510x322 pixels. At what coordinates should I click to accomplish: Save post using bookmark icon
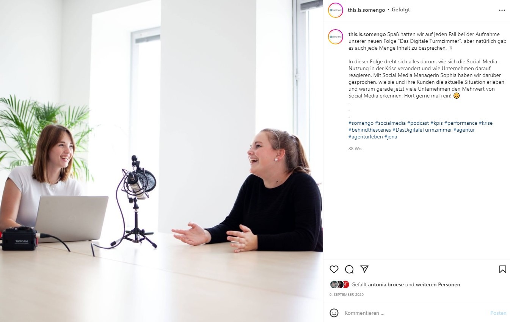(503, 269)
